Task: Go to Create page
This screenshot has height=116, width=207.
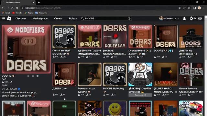Action: [x=58, y=19]
